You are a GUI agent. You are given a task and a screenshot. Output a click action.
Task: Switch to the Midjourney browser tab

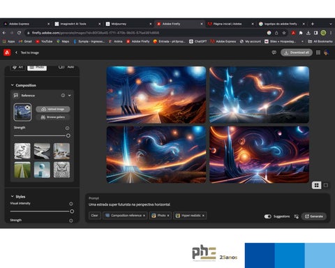coord(127,24)
